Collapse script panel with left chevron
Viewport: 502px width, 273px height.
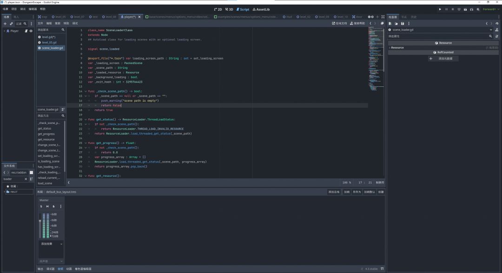tap(68, 182)
